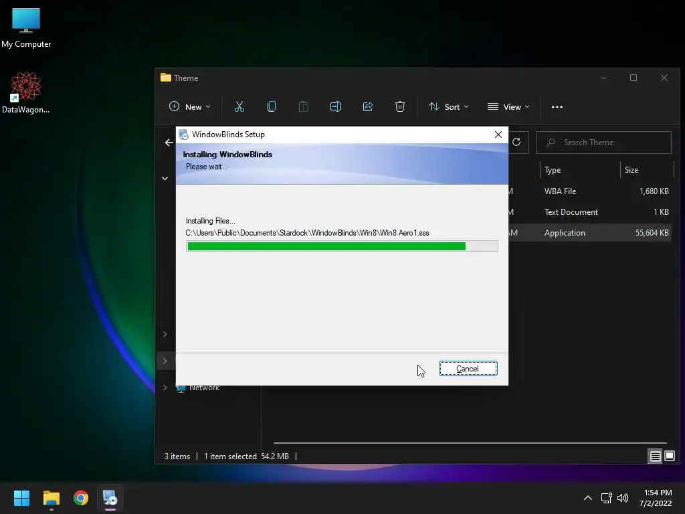Viewport: 685px width, 514px height.
Task: Show hidden system tray icons
Action: click(588, 498)
